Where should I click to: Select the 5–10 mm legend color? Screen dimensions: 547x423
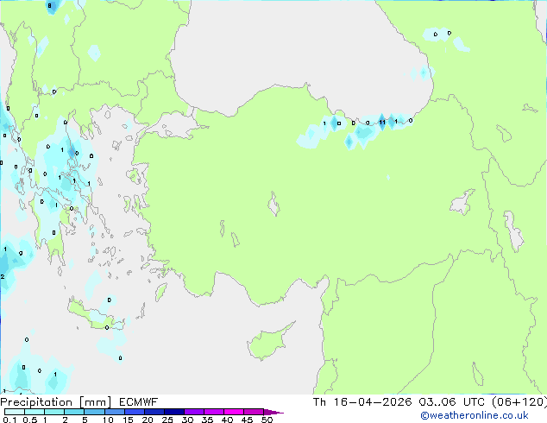click(x=94, y=412)
